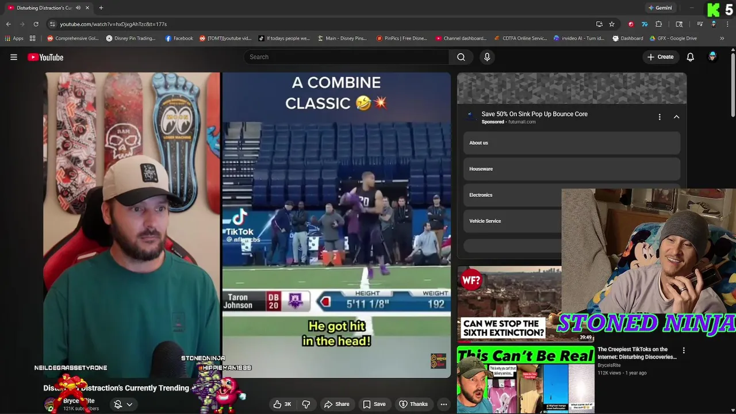
Task: Open the Dashboard bookmark
Action: pos(627,39)
